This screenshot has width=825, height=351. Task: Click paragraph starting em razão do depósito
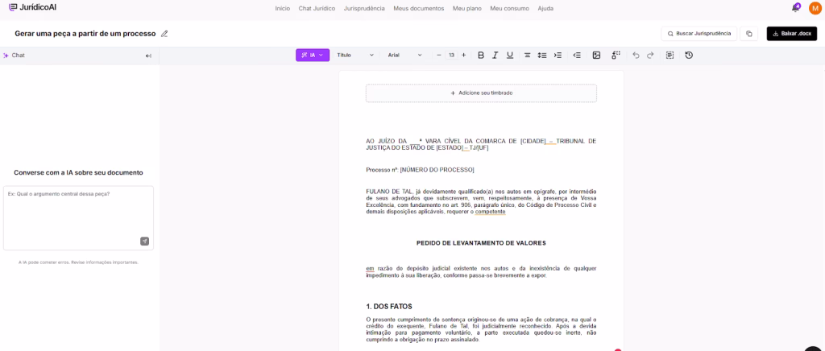[481, 271]
